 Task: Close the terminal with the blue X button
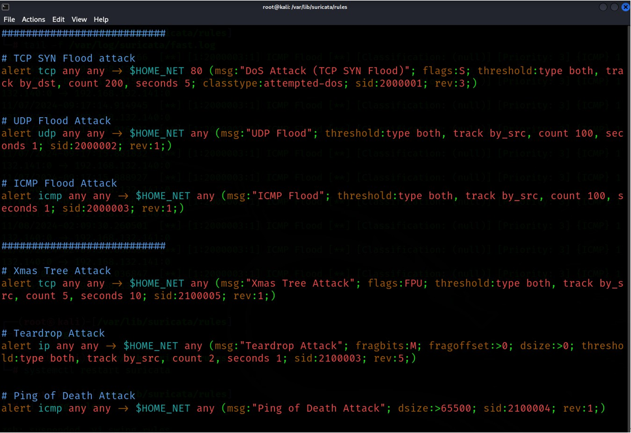tap(625, 7)
